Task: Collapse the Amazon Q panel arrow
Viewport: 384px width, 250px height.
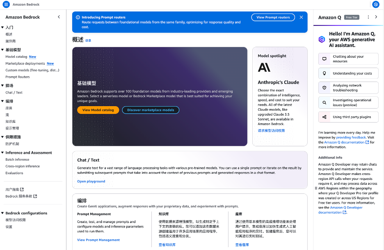Action: (x=376, y=17)
